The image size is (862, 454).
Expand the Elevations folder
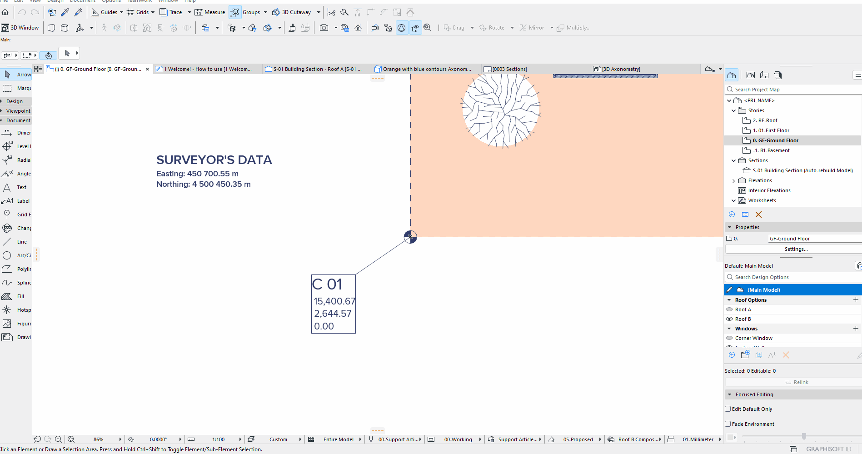coord(733,181)
